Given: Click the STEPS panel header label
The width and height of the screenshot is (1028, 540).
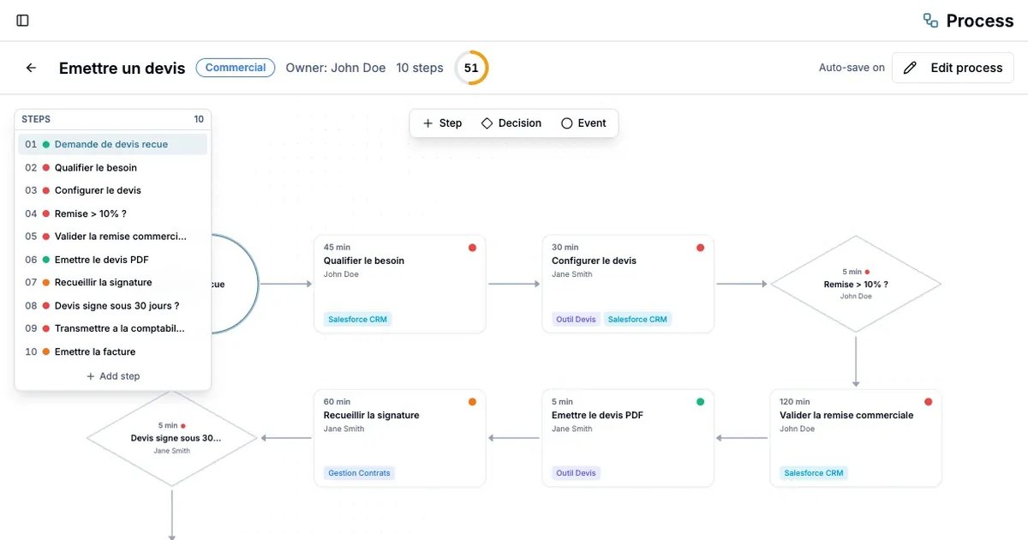Looking at the screenshot, I should pyautogui.click(x=36, y=119).
